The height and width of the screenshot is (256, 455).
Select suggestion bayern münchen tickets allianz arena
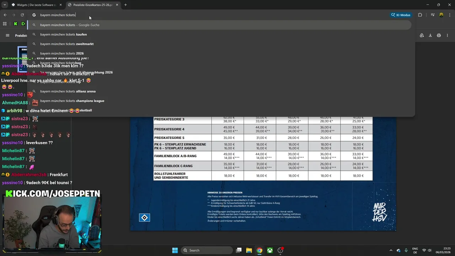point(219,91)
